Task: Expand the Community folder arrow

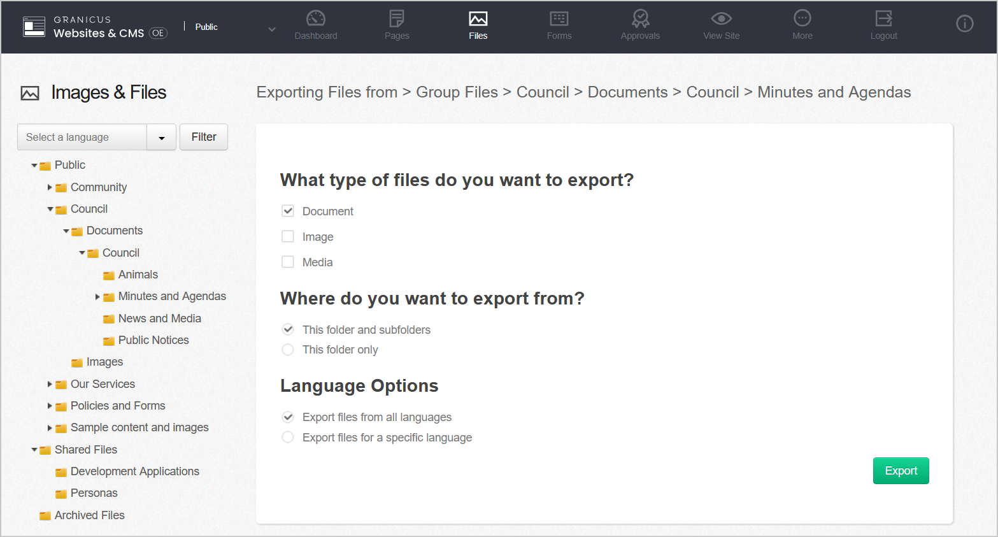Action: (x=50, y=187)
